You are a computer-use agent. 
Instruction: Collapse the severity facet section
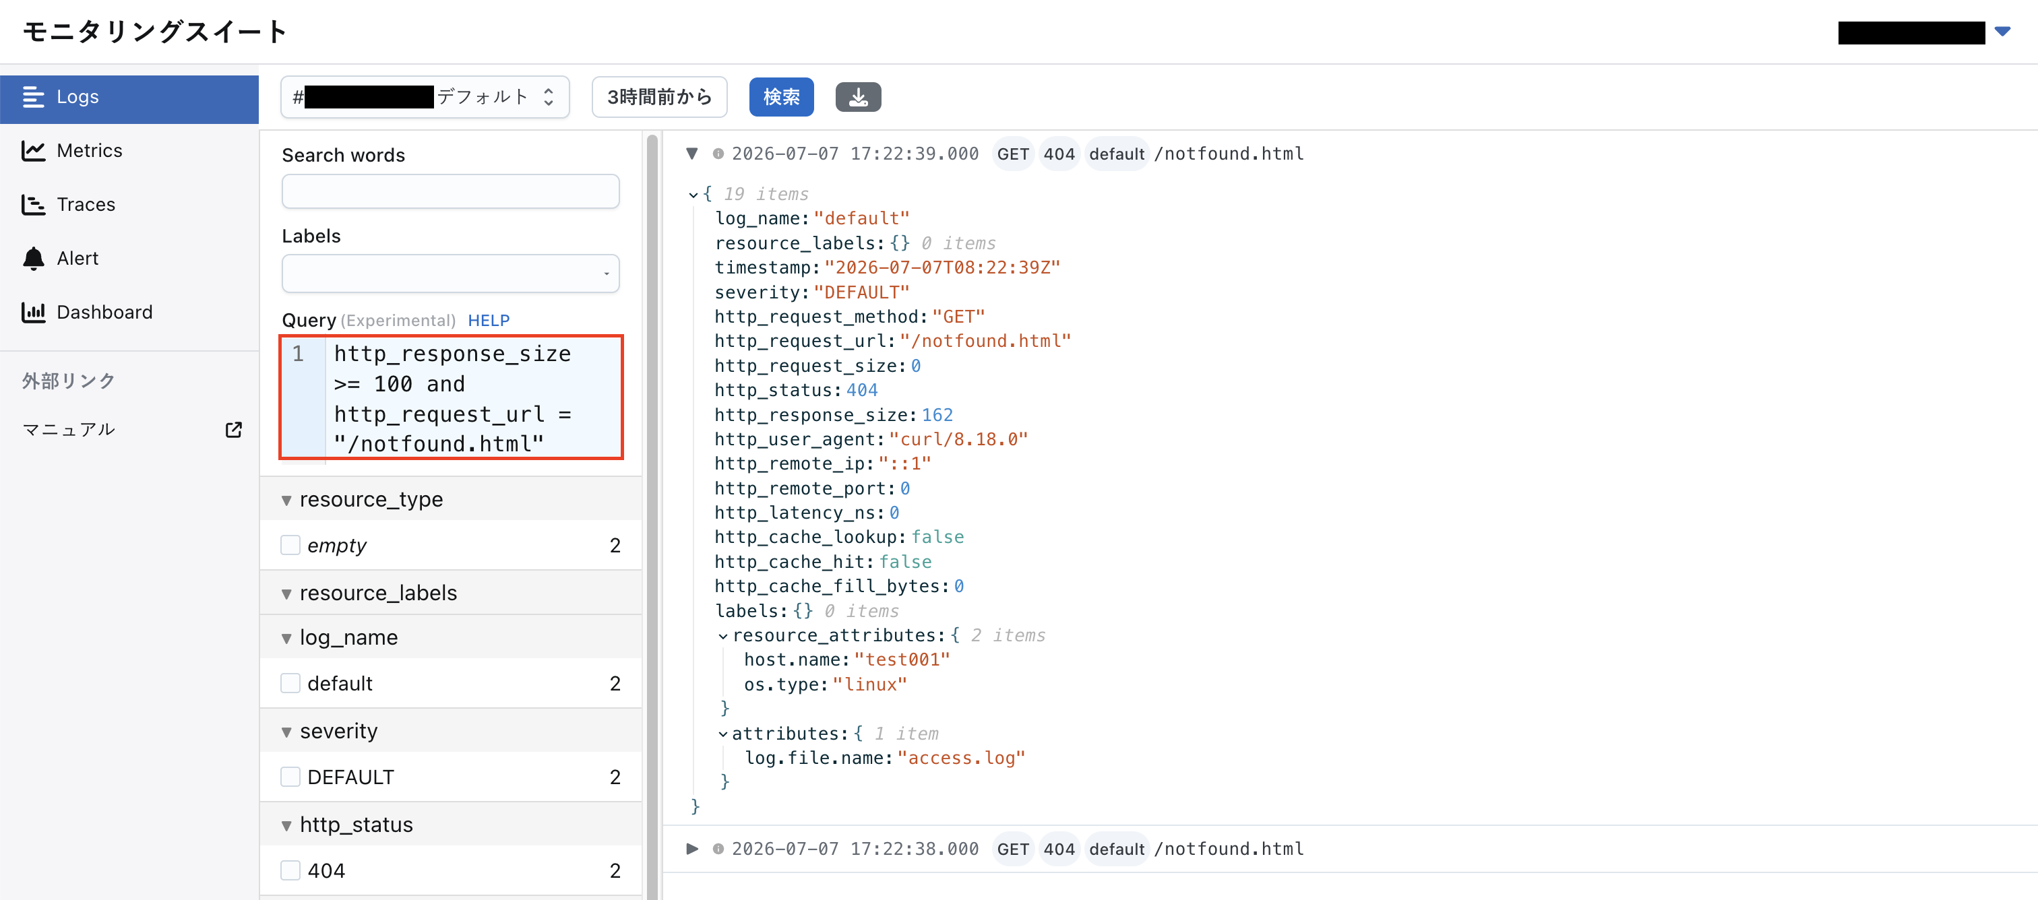286,732
